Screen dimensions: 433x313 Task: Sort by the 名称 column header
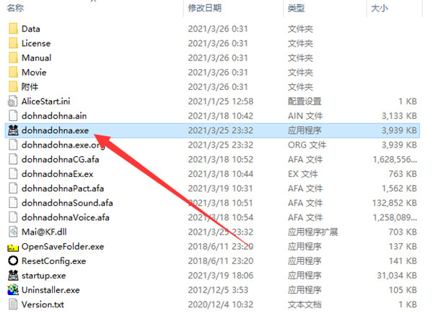pos(15,8)
